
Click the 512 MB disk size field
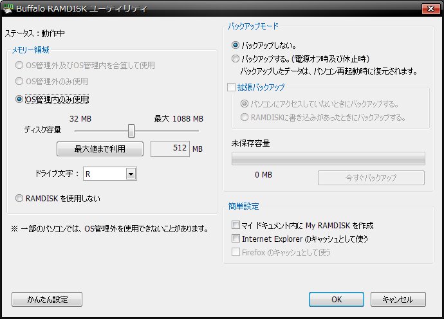[170, 149]
